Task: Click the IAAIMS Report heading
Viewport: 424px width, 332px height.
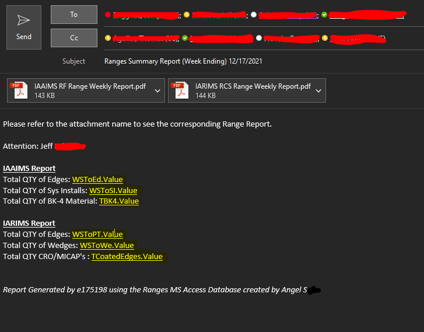Action: (29, 169)
